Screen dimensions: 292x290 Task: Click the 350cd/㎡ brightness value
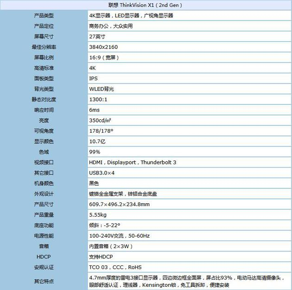100,120
